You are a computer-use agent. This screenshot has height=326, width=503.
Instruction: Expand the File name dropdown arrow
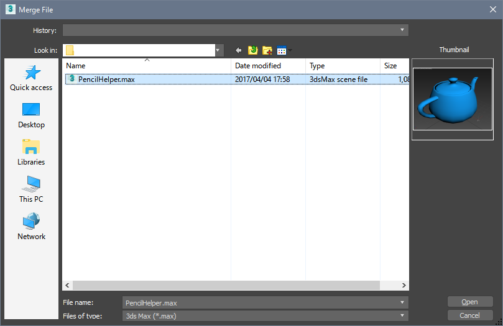[403, 303]
